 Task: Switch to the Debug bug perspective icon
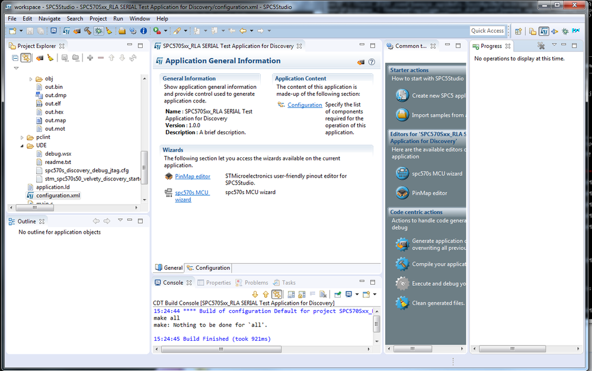[565, 31]
